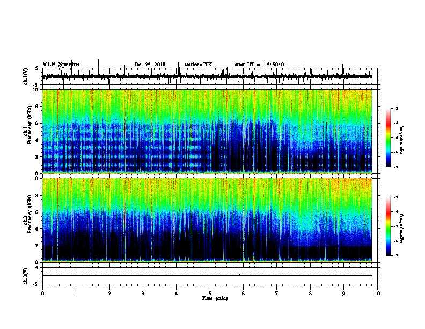The width and height of the screenshot is (425, 329).
Task: Click the time axis tick label '6'
Action: point(244,294)
